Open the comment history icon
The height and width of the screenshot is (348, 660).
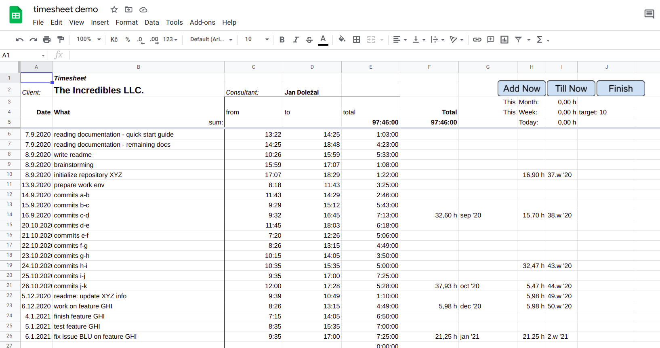click(649, 15)
